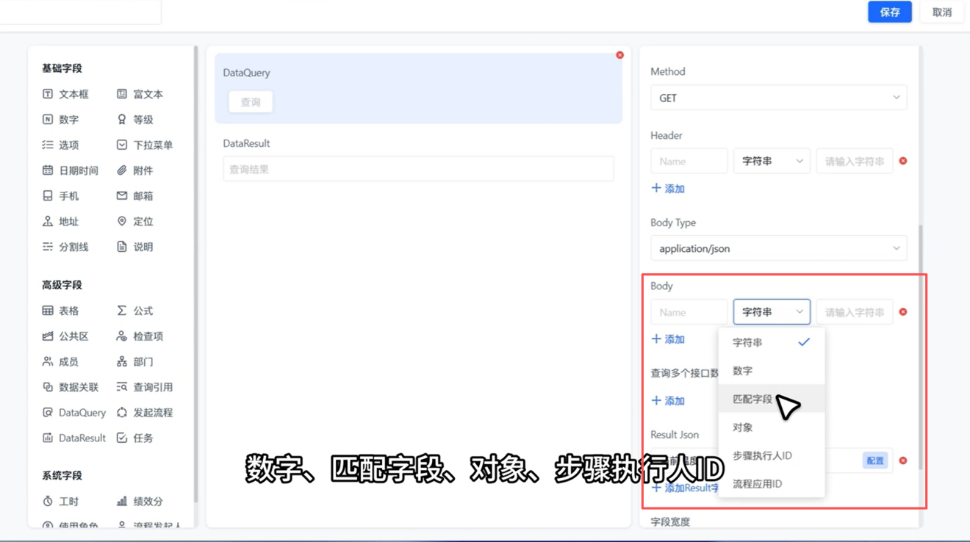Delete the Result Json row

coord(903,460)
